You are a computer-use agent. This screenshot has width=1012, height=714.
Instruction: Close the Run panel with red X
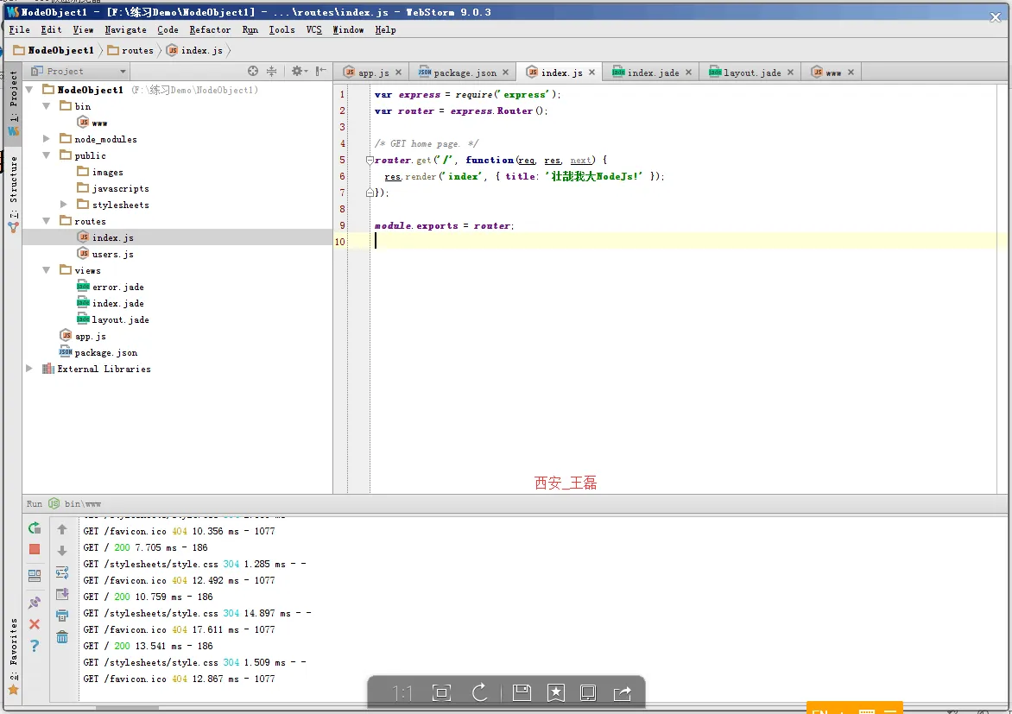tap(35, 624)
